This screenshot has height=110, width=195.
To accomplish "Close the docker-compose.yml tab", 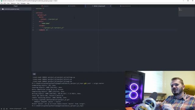I will point(110,6).
